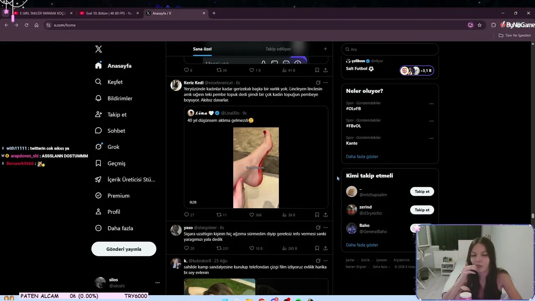Open options for Kante trend
The height and width of the screenshot is (301, 535).
(431, 138)
